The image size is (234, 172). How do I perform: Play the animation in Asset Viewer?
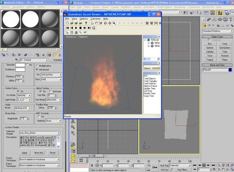pyautogui.click(x=76, y=28)
